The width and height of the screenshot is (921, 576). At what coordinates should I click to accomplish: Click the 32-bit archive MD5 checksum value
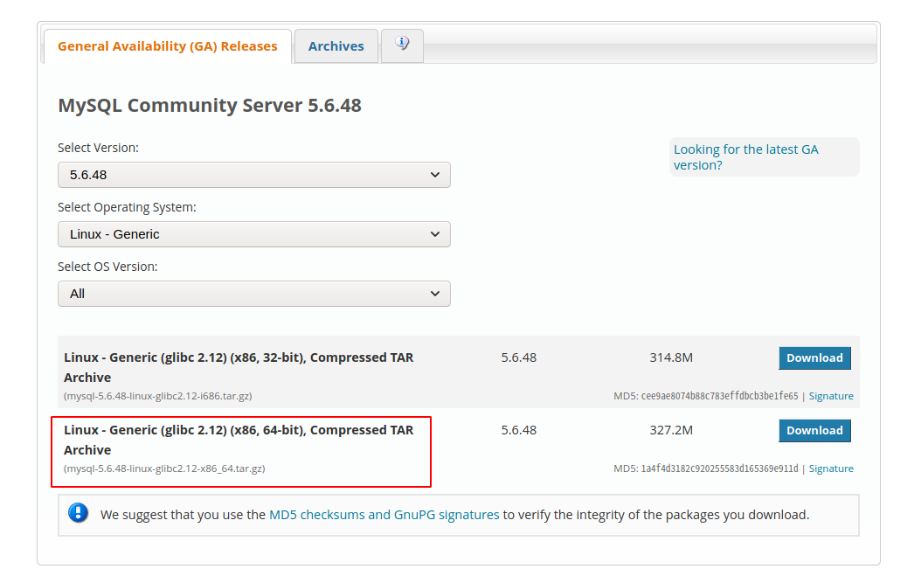click(x=719, y=396)
